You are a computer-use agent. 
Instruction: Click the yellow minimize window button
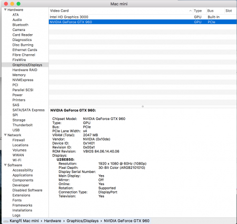(x=12, y=4)
